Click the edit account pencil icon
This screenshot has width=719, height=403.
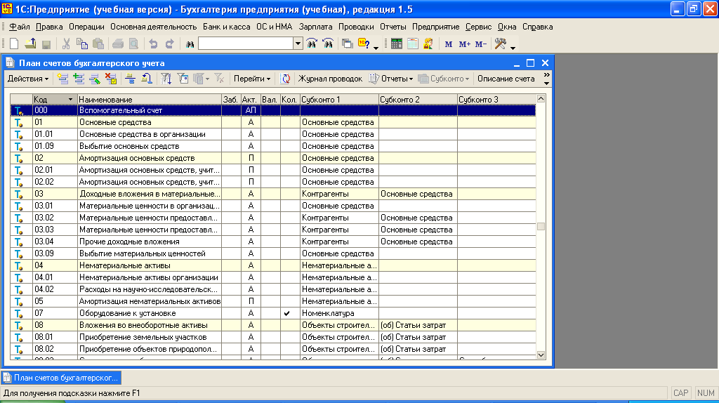tap(95, 79)
